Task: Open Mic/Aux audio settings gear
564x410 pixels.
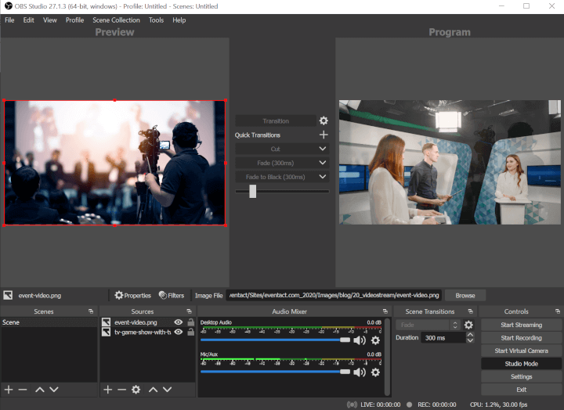Action: [375, 372]
